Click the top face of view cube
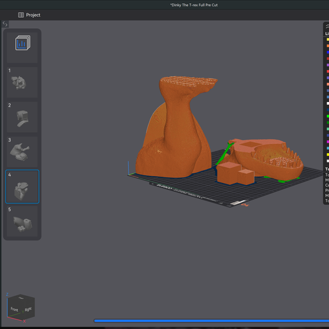 click(21, 298)
